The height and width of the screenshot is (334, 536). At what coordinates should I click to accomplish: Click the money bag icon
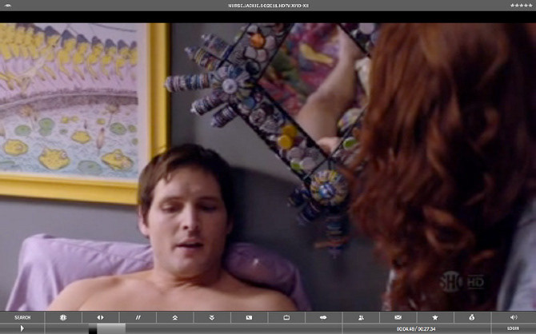pyautogui.click(x=472, y=317)
